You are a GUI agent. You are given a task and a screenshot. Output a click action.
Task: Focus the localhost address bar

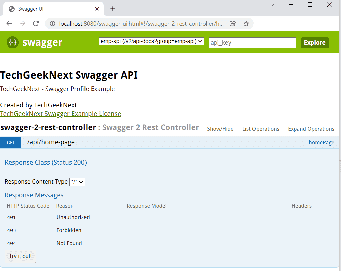pos(141,23)
